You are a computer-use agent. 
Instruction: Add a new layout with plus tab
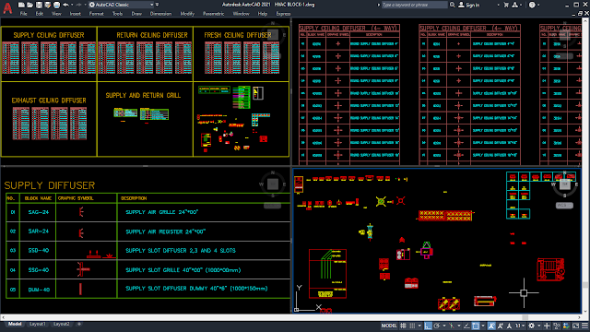click(79, 324)
